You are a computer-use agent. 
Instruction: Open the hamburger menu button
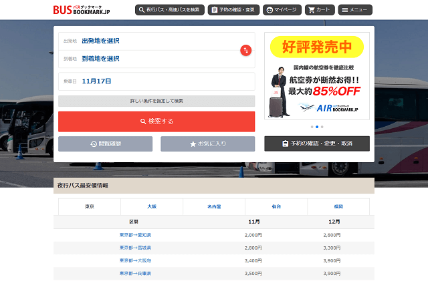tap(355, 10)
